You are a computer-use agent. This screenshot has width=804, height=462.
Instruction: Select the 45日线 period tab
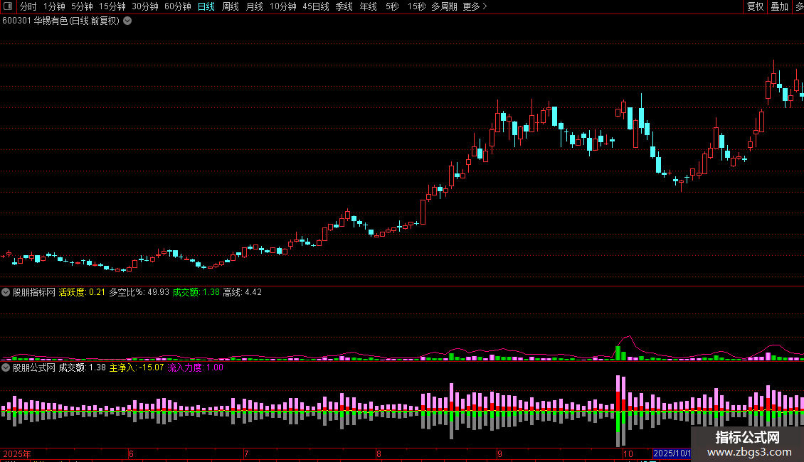(316, 6)
